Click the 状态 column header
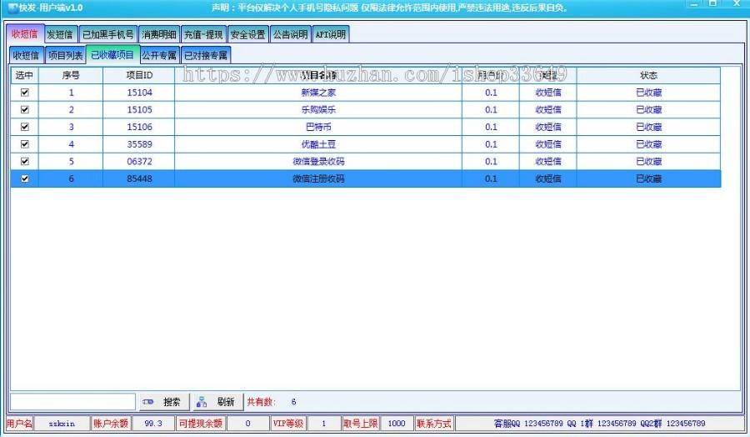Screen dimensions: 750x437 coord(648,75)
